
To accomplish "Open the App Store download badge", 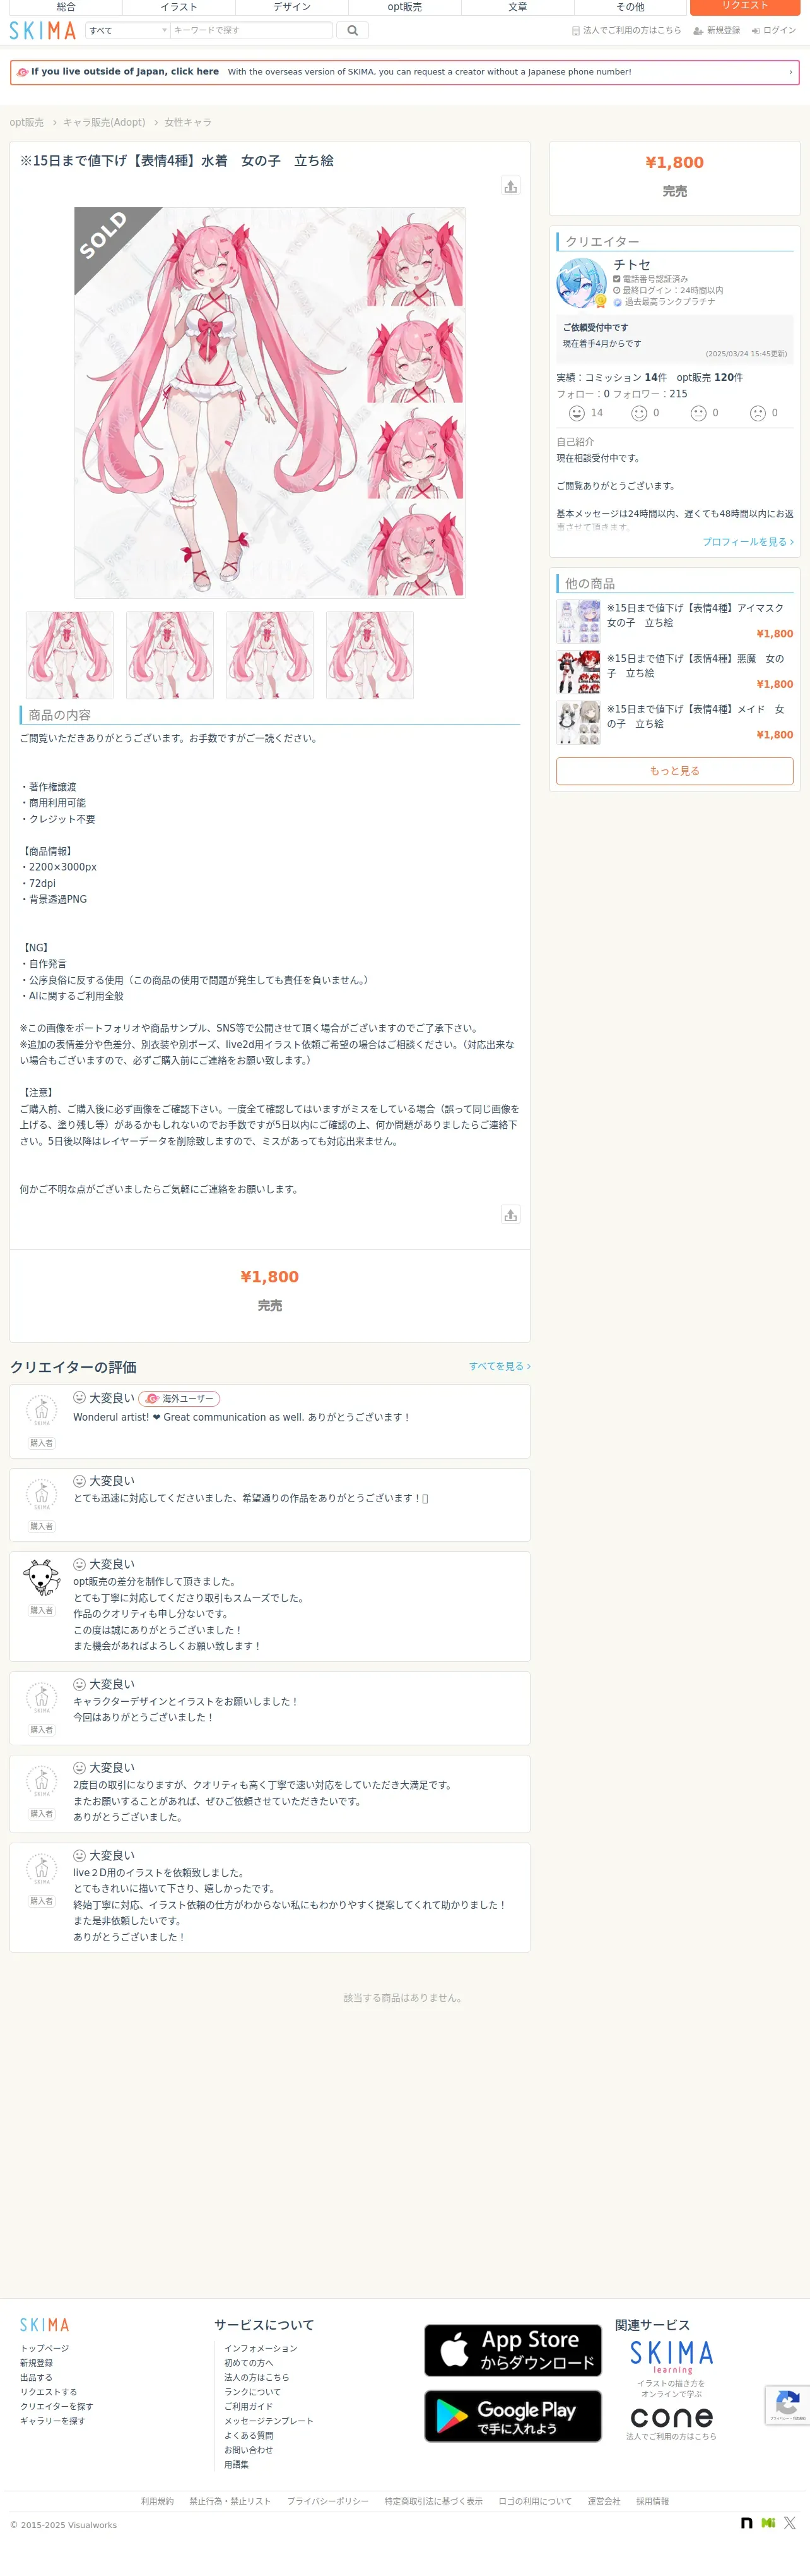I will click(x=512, y=2350).
